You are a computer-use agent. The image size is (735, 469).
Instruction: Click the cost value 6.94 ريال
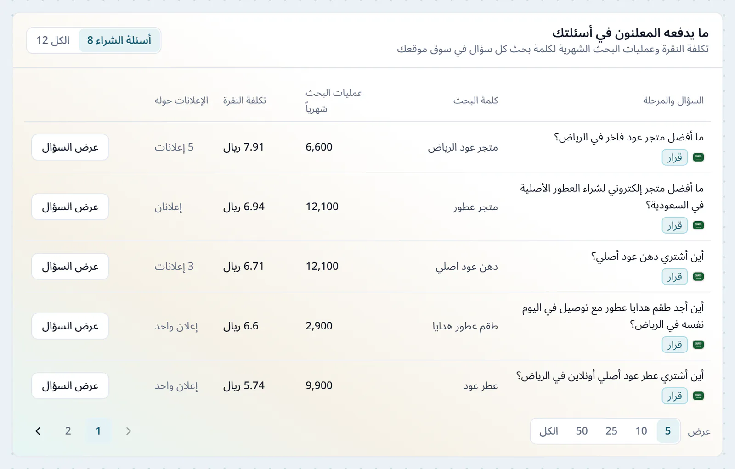244,207
